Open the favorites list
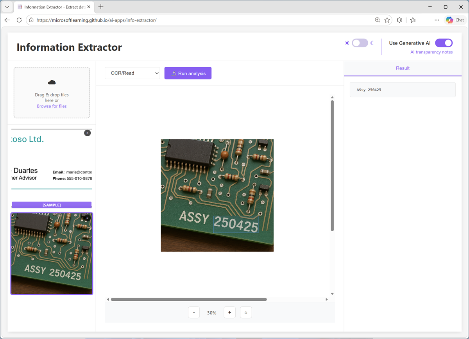 click(413, 20)
